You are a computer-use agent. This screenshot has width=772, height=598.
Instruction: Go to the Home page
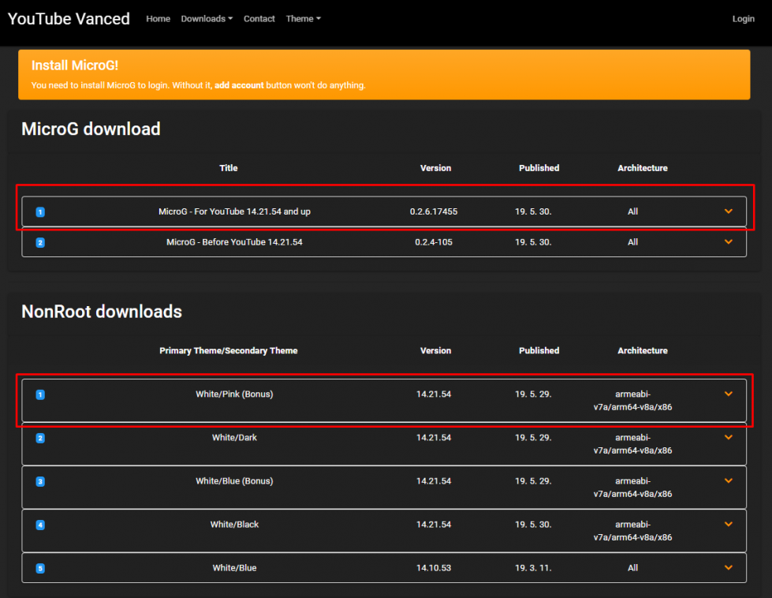(x=158, y=19)
